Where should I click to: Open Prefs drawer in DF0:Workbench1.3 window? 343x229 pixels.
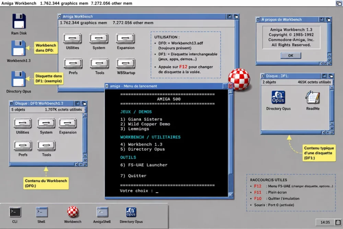(23, 146)
